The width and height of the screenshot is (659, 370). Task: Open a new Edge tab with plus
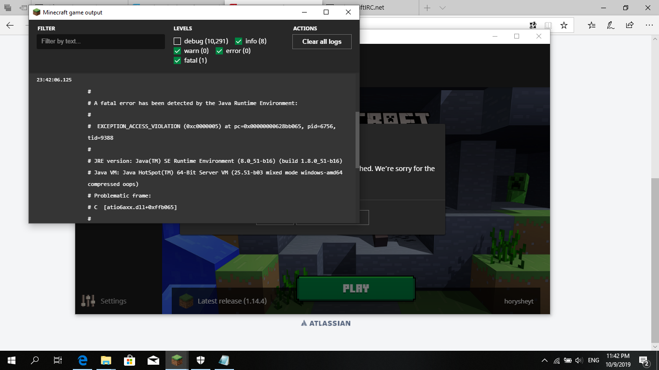click(427, 8)
